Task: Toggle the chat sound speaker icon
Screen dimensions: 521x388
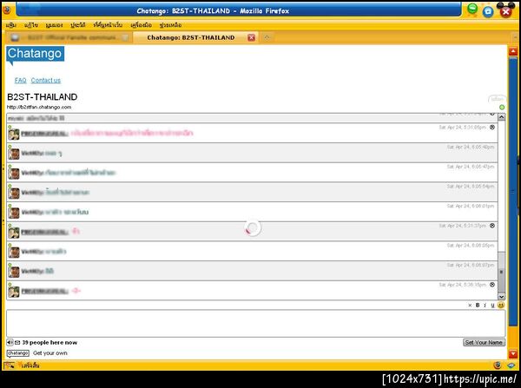Action: click(x=10, y=342)
